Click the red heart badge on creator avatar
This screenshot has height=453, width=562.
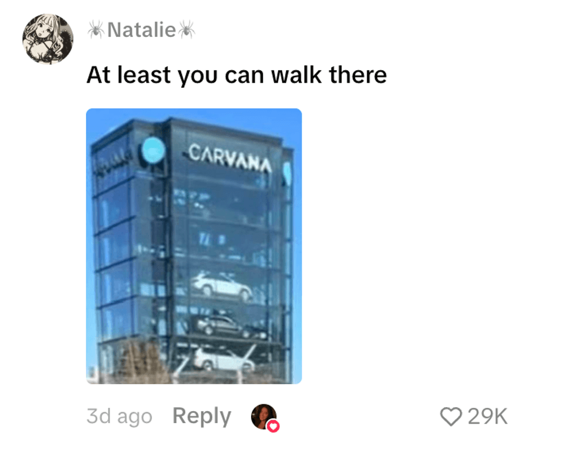pos(274,426)
